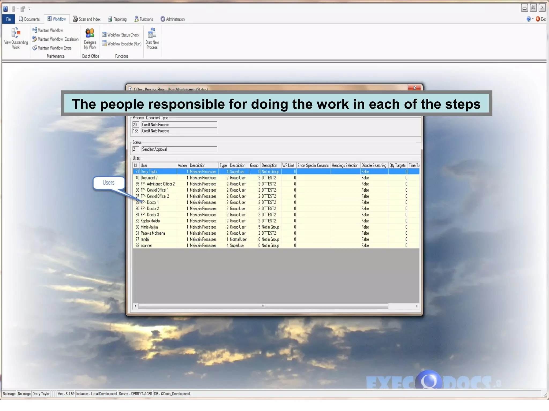Open the Reporting tab
The image size is (549, 411).
[x=117, y=19]
